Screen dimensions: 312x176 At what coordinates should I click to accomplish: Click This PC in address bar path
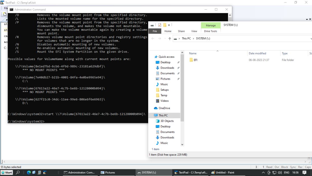[x=186, y=38]
